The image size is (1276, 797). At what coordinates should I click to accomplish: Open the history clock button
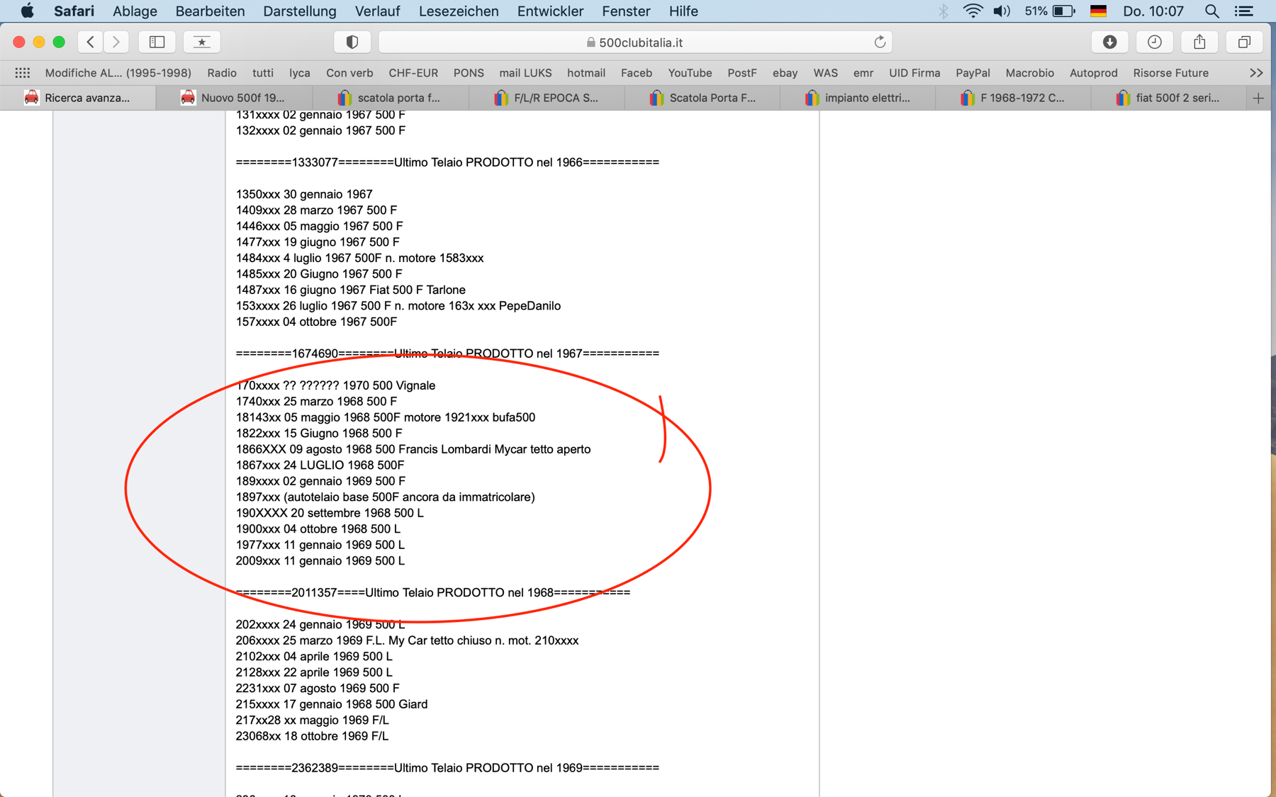(x=1155, y=42)
